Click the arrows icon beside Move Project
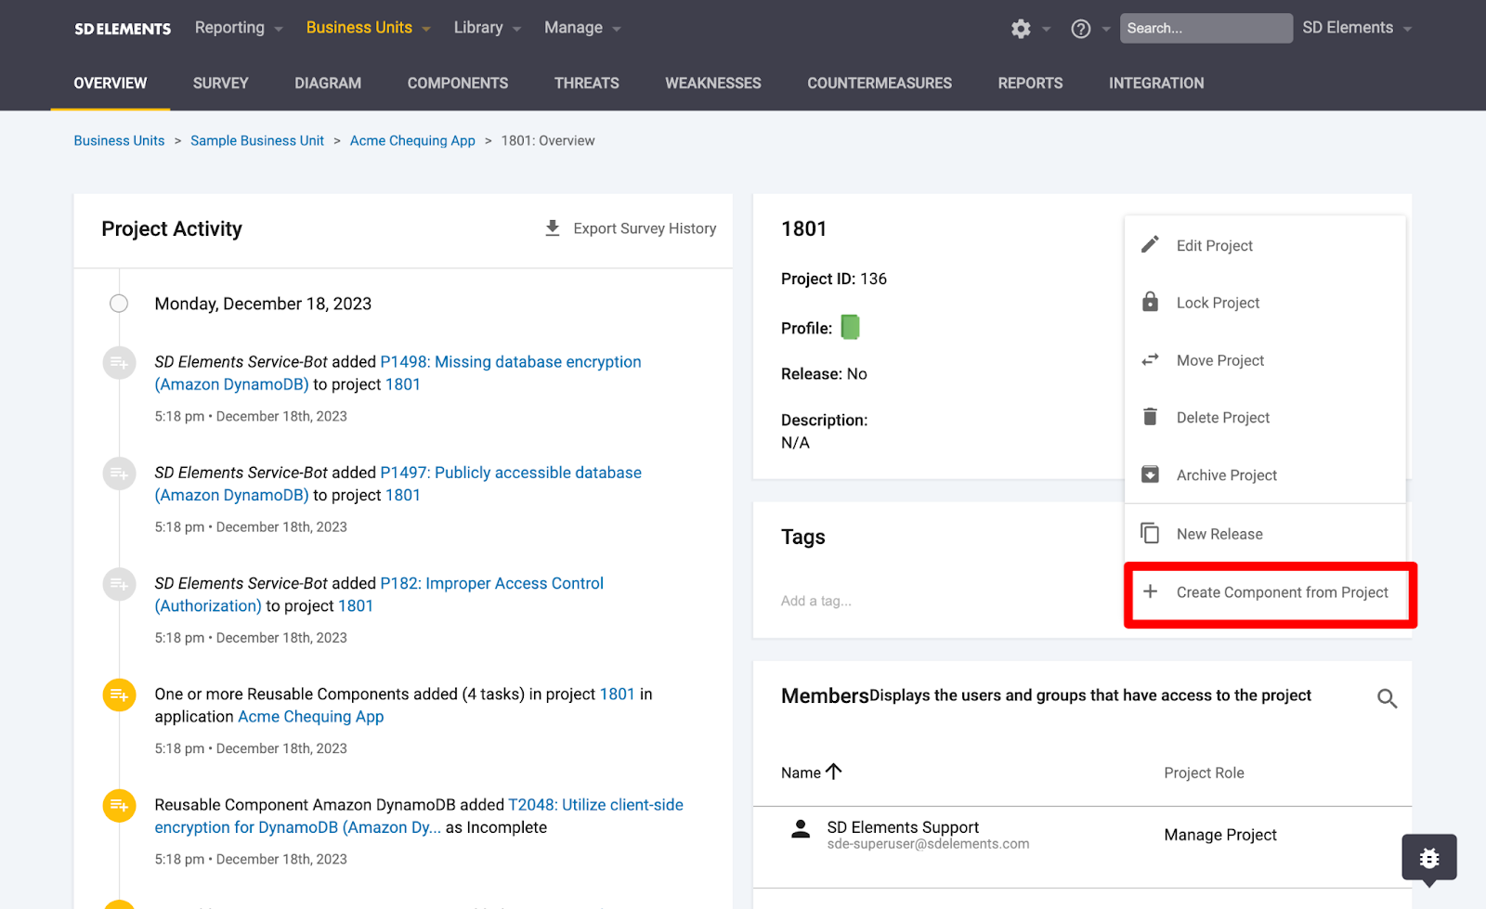The width and height of the screenshot is (1486, 909). tap(1150, 359)
